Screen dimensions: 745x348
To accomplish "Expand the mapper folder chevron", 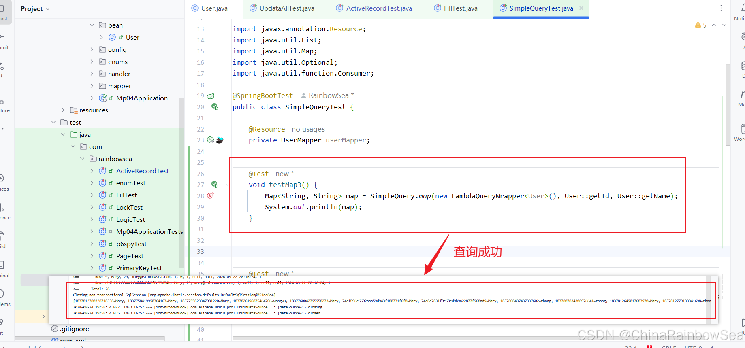I will click(92, 86).
